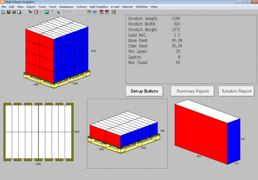Image resolution: width=258 pixels, height=180 pixels.
Task: Open the File menu
Action: tap(4, 7)
